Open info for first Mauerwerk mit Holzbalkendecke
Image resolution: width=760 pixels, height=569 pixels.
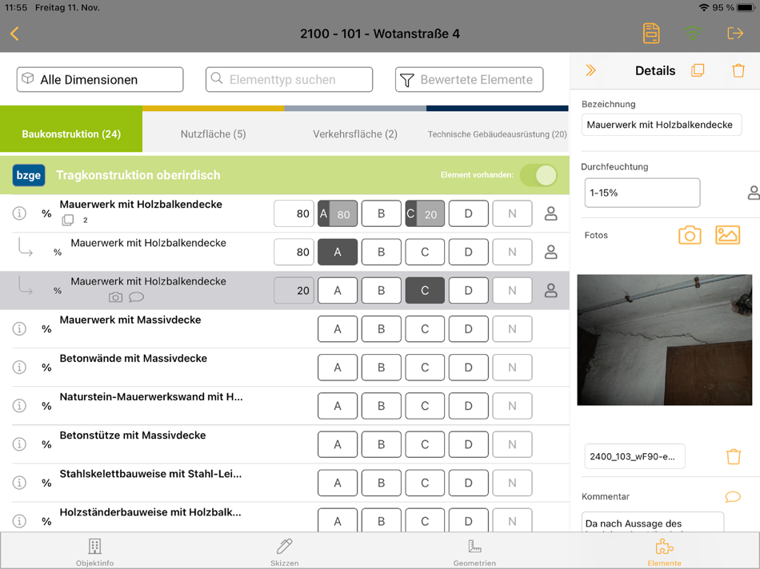tap(19, 213)
